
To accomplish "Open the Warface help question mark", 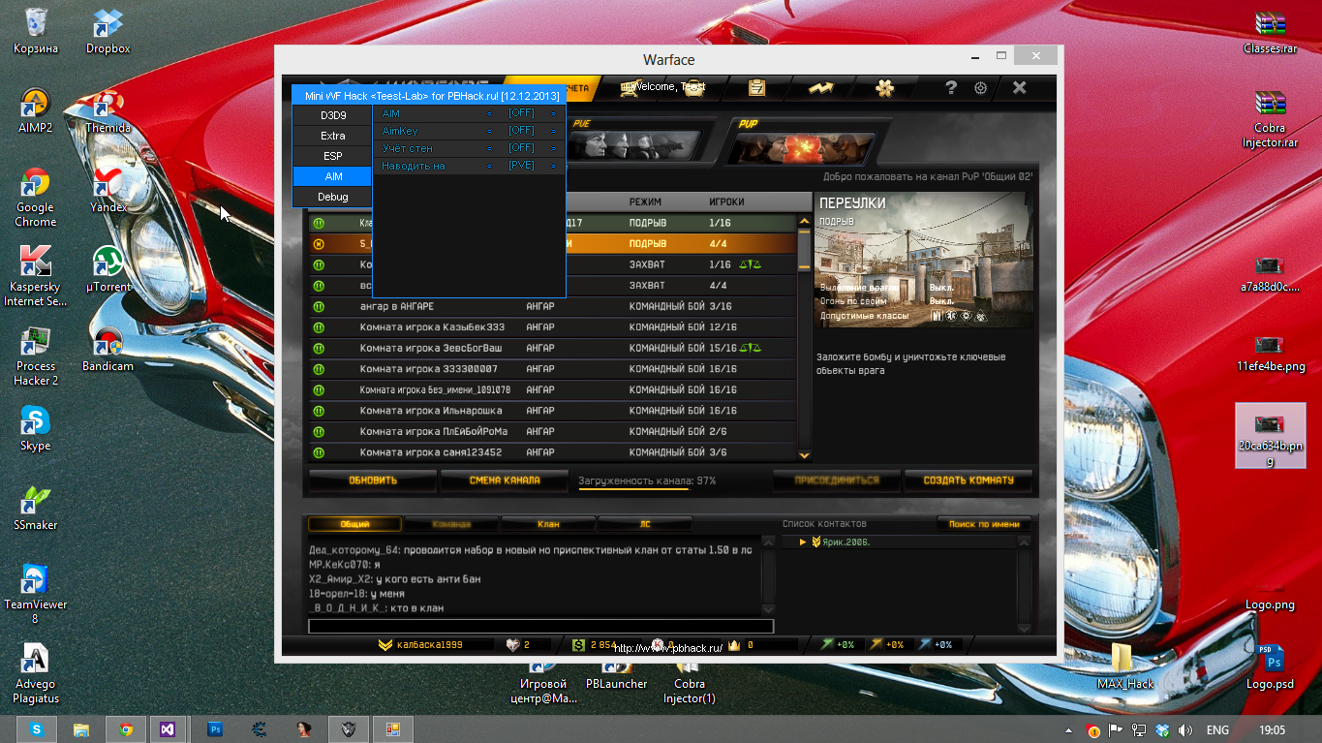I will tap(952, 87).
